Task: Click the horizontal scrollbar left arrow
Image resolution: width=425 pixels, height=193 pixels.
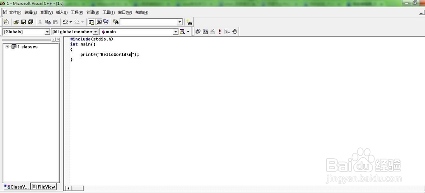Action: coord(68,188)
